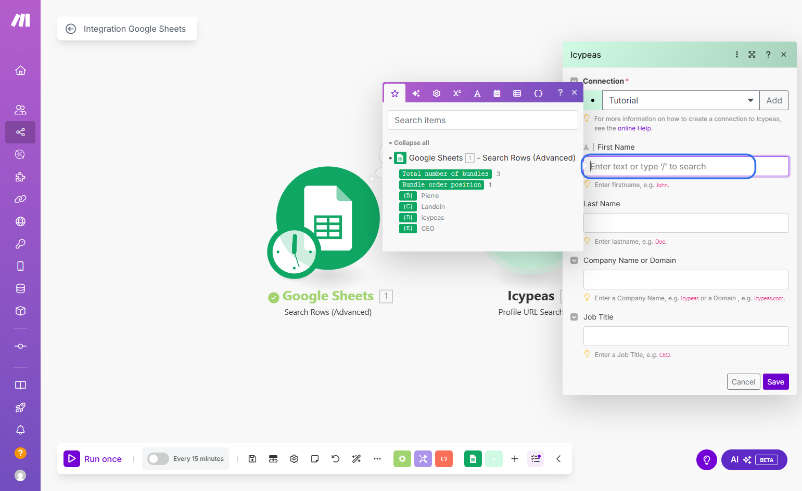The height and width of the screenshot is (491, 802).
Task: Toggle the Every 15 minutes scheduling switch
Action: tap(158, 459)
